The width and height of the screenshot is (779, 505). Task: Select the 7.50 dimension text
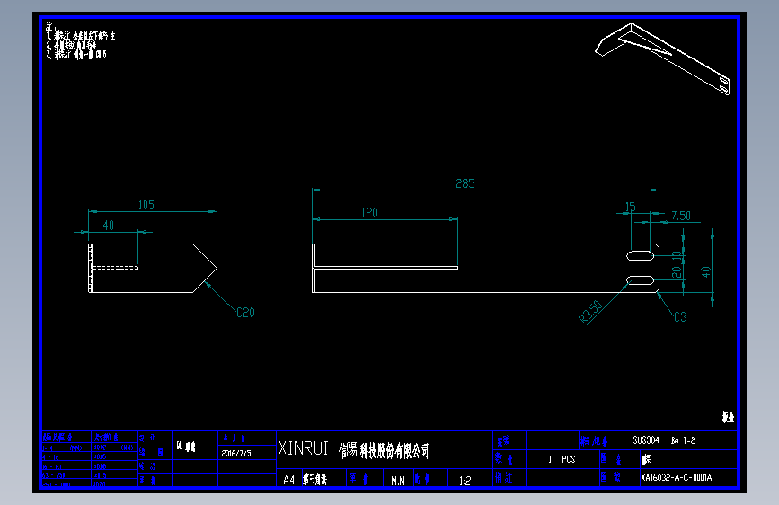pos(681,216)
